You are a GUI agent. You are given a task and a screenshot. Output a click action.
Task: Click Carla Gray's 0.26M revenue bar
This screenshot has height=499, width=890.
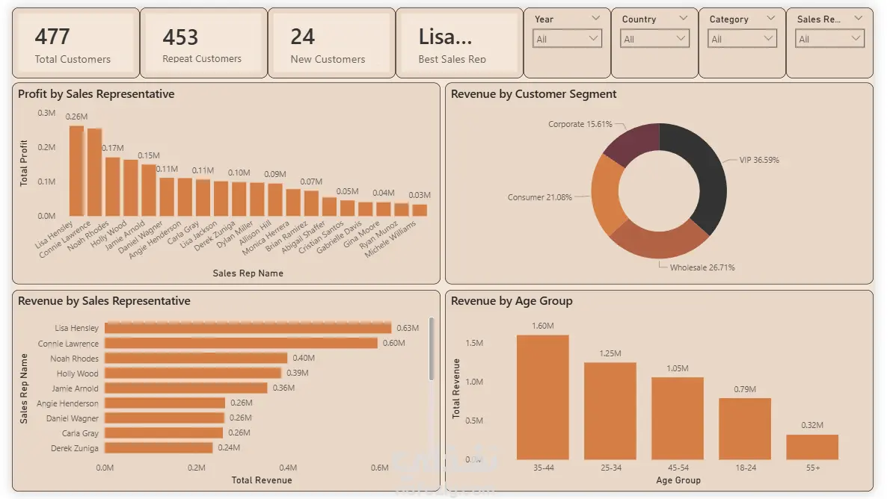[164, 433]
